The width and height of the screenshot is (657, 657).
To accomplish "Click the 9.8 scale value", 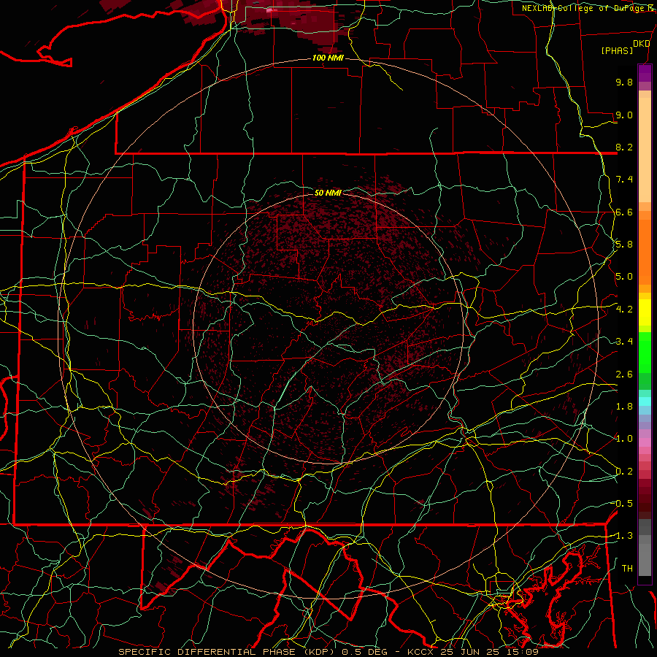I will 624,82.
